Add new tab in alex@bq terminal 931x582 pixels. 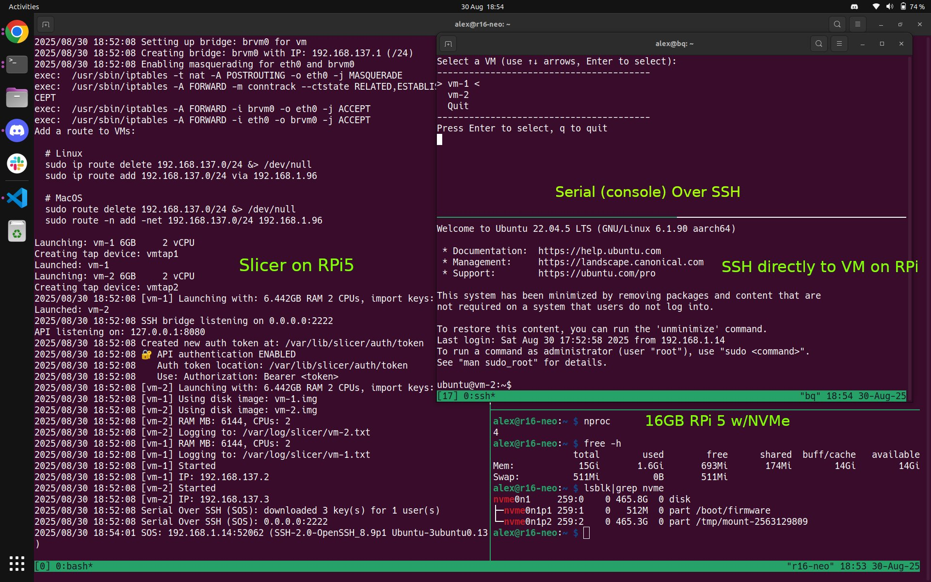448,44
